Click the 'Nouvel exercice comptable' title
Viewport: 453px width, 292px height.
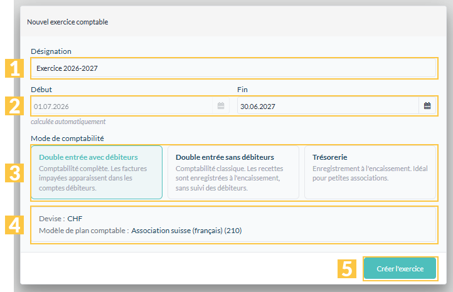68,22
